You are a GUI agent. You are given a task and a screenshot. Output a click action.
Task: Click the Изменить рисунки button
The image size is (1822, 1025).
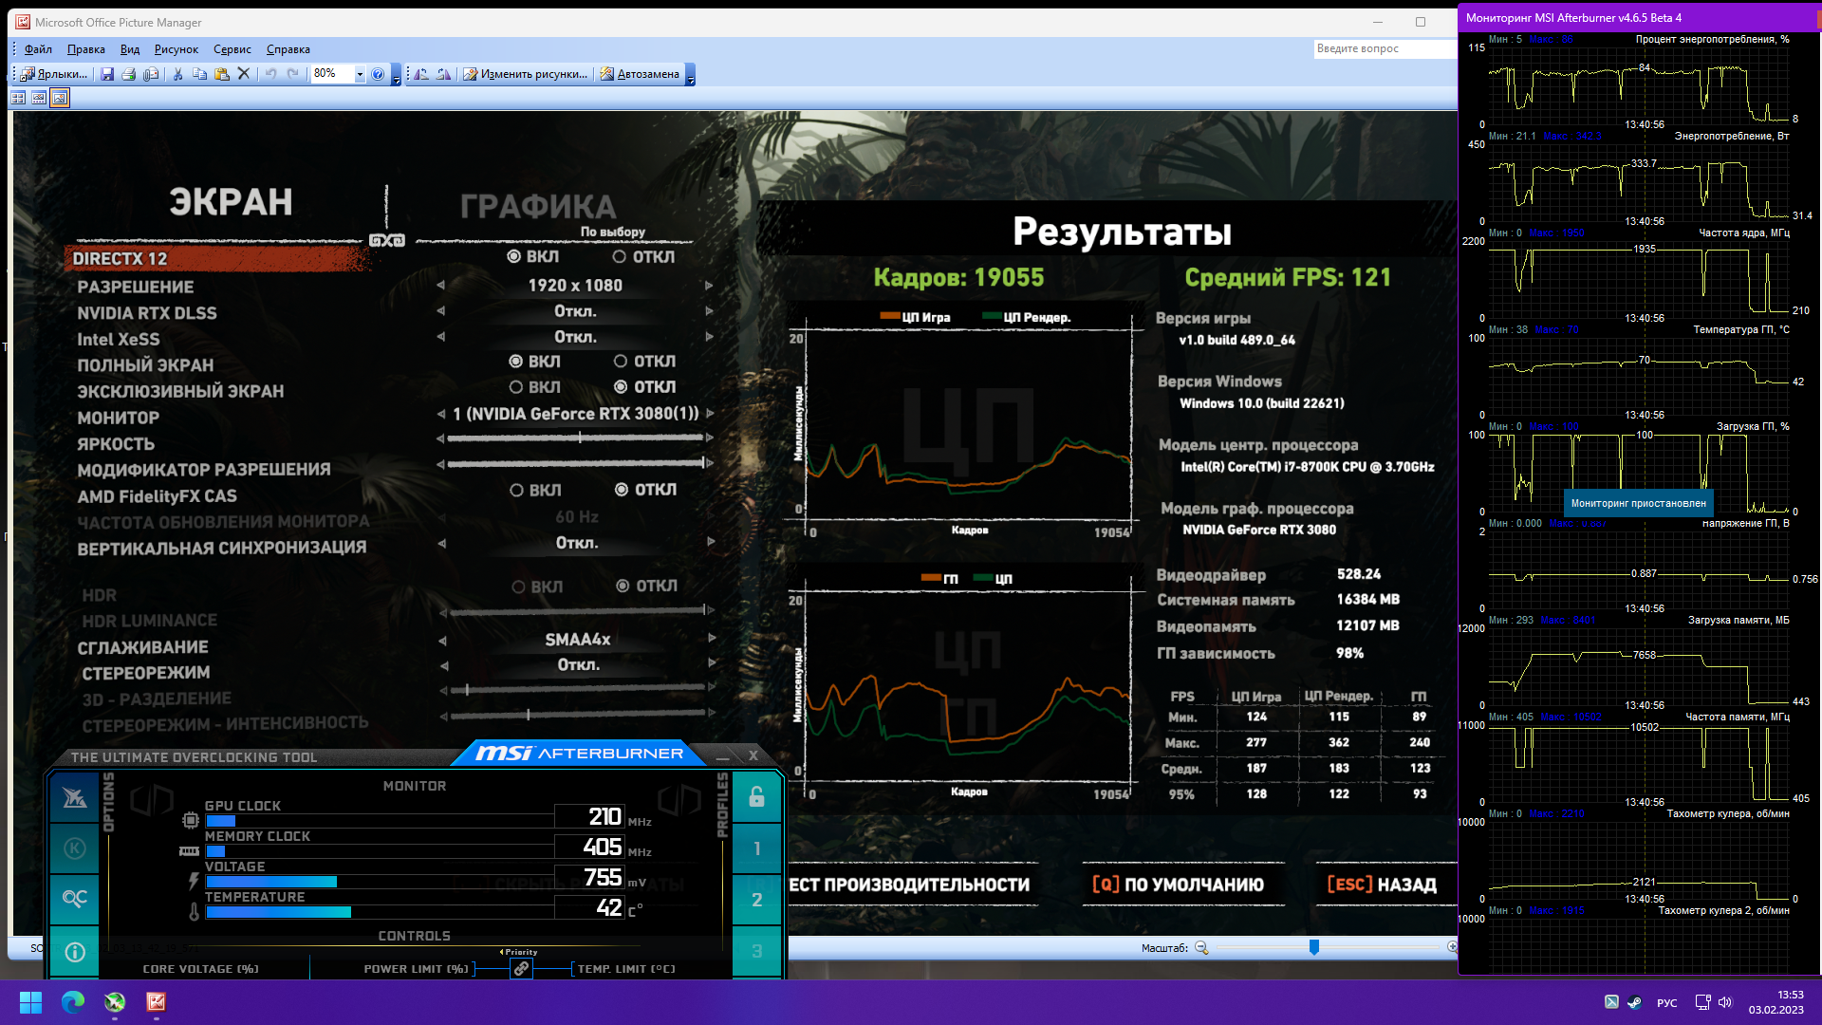525,74
